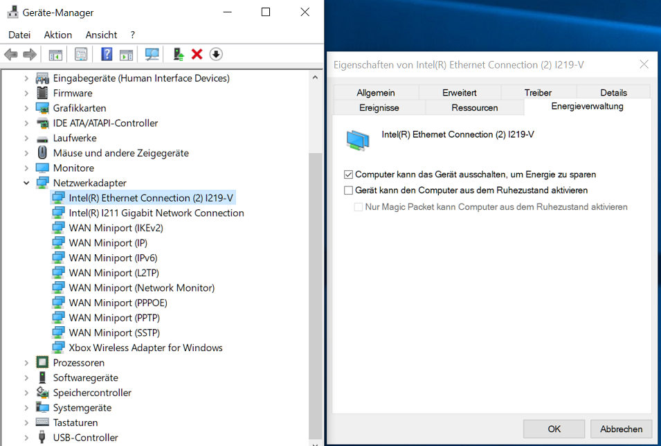Switch to the Details tab
Image resolution: width=661 pixels, height=446 pixels.
click(613, 92)
